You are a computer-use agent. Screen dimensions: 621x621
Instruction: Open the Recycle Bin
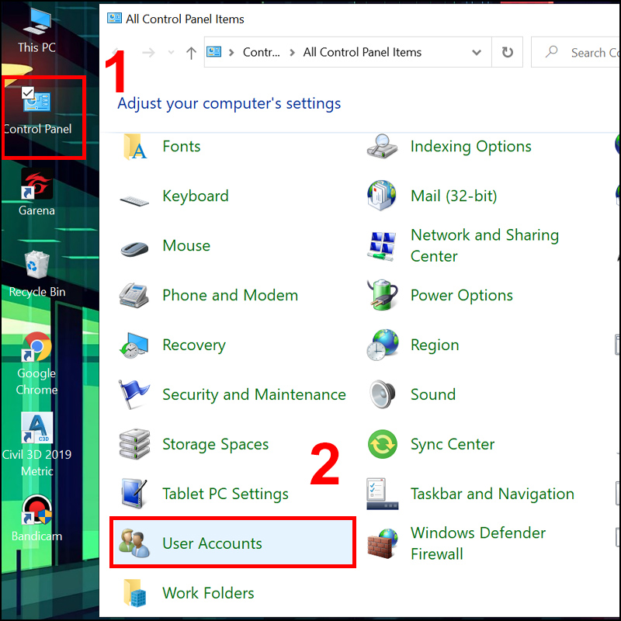point(36,265)
